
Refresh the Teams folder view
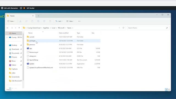(123, 28)
